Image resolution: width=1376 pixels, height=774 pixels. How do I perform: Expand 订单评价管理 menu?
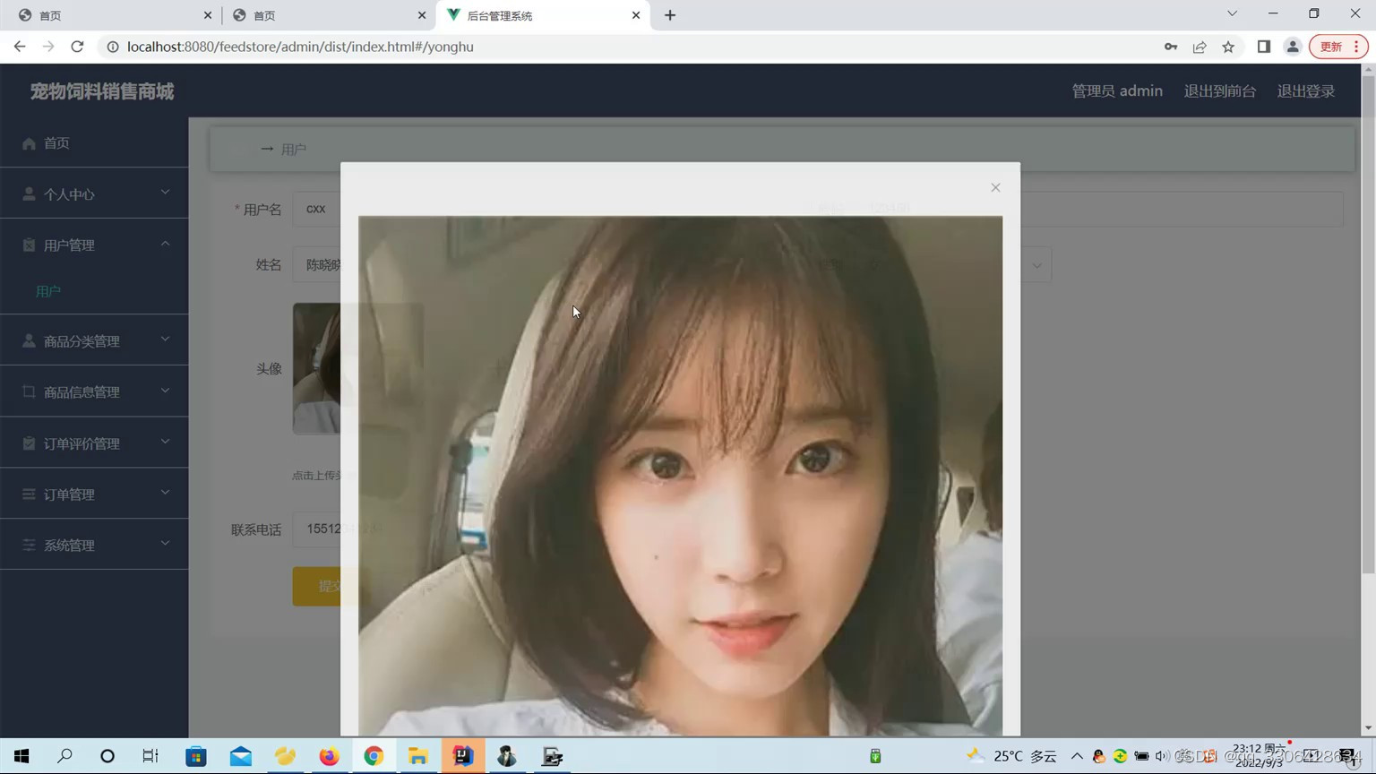tap(94, 443)
